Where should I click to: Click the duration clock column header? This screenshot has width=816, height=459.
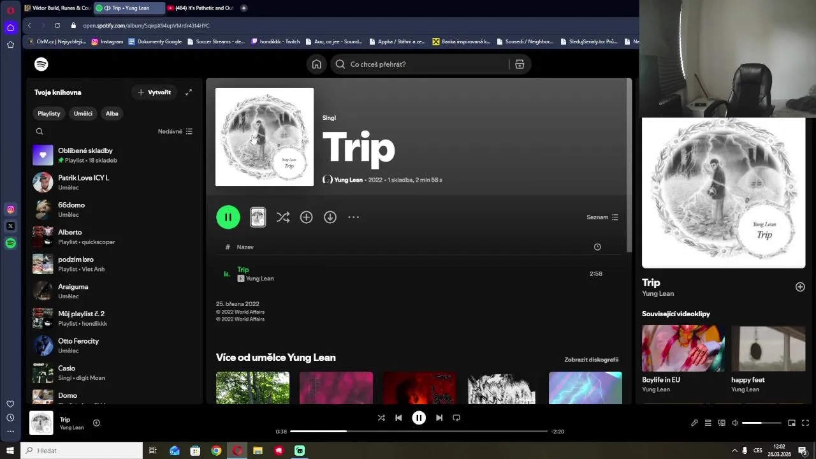(597, 247)
